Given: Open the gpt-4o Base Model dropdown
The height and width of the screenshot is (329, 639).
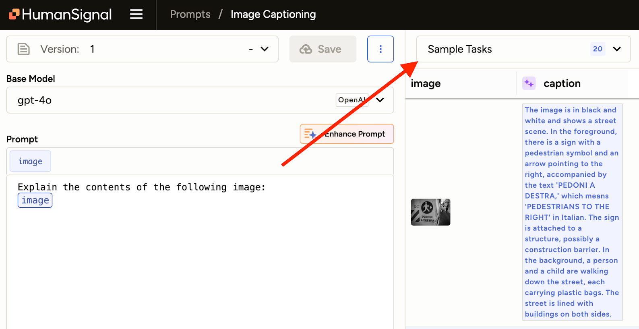Looking at the screenshot, I should point(200,100).
